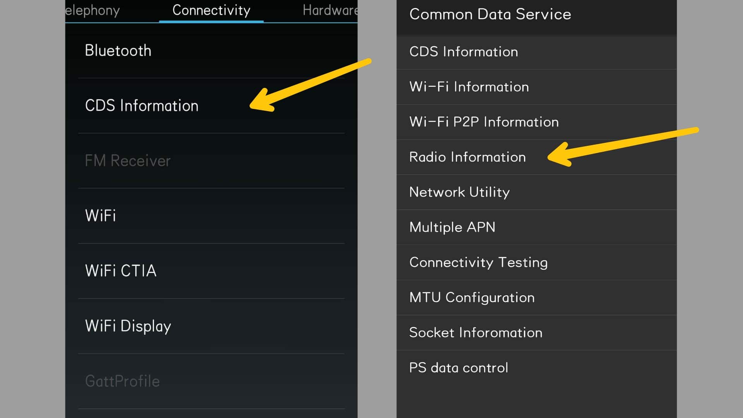Select Network Utility
743x418 pixels.
(459, 192)
